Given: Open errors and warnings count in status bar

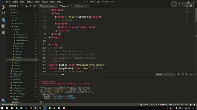Looking at the screenshot, I should pyautogui.click(x=14, y=105).
